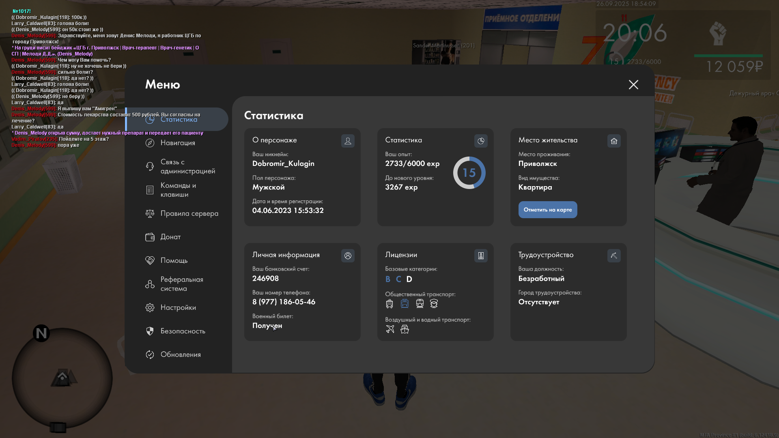Click the level 15 experience progress ring
Image resolution: width=779 pixels, height=438 pixels.
pos(469,173)
